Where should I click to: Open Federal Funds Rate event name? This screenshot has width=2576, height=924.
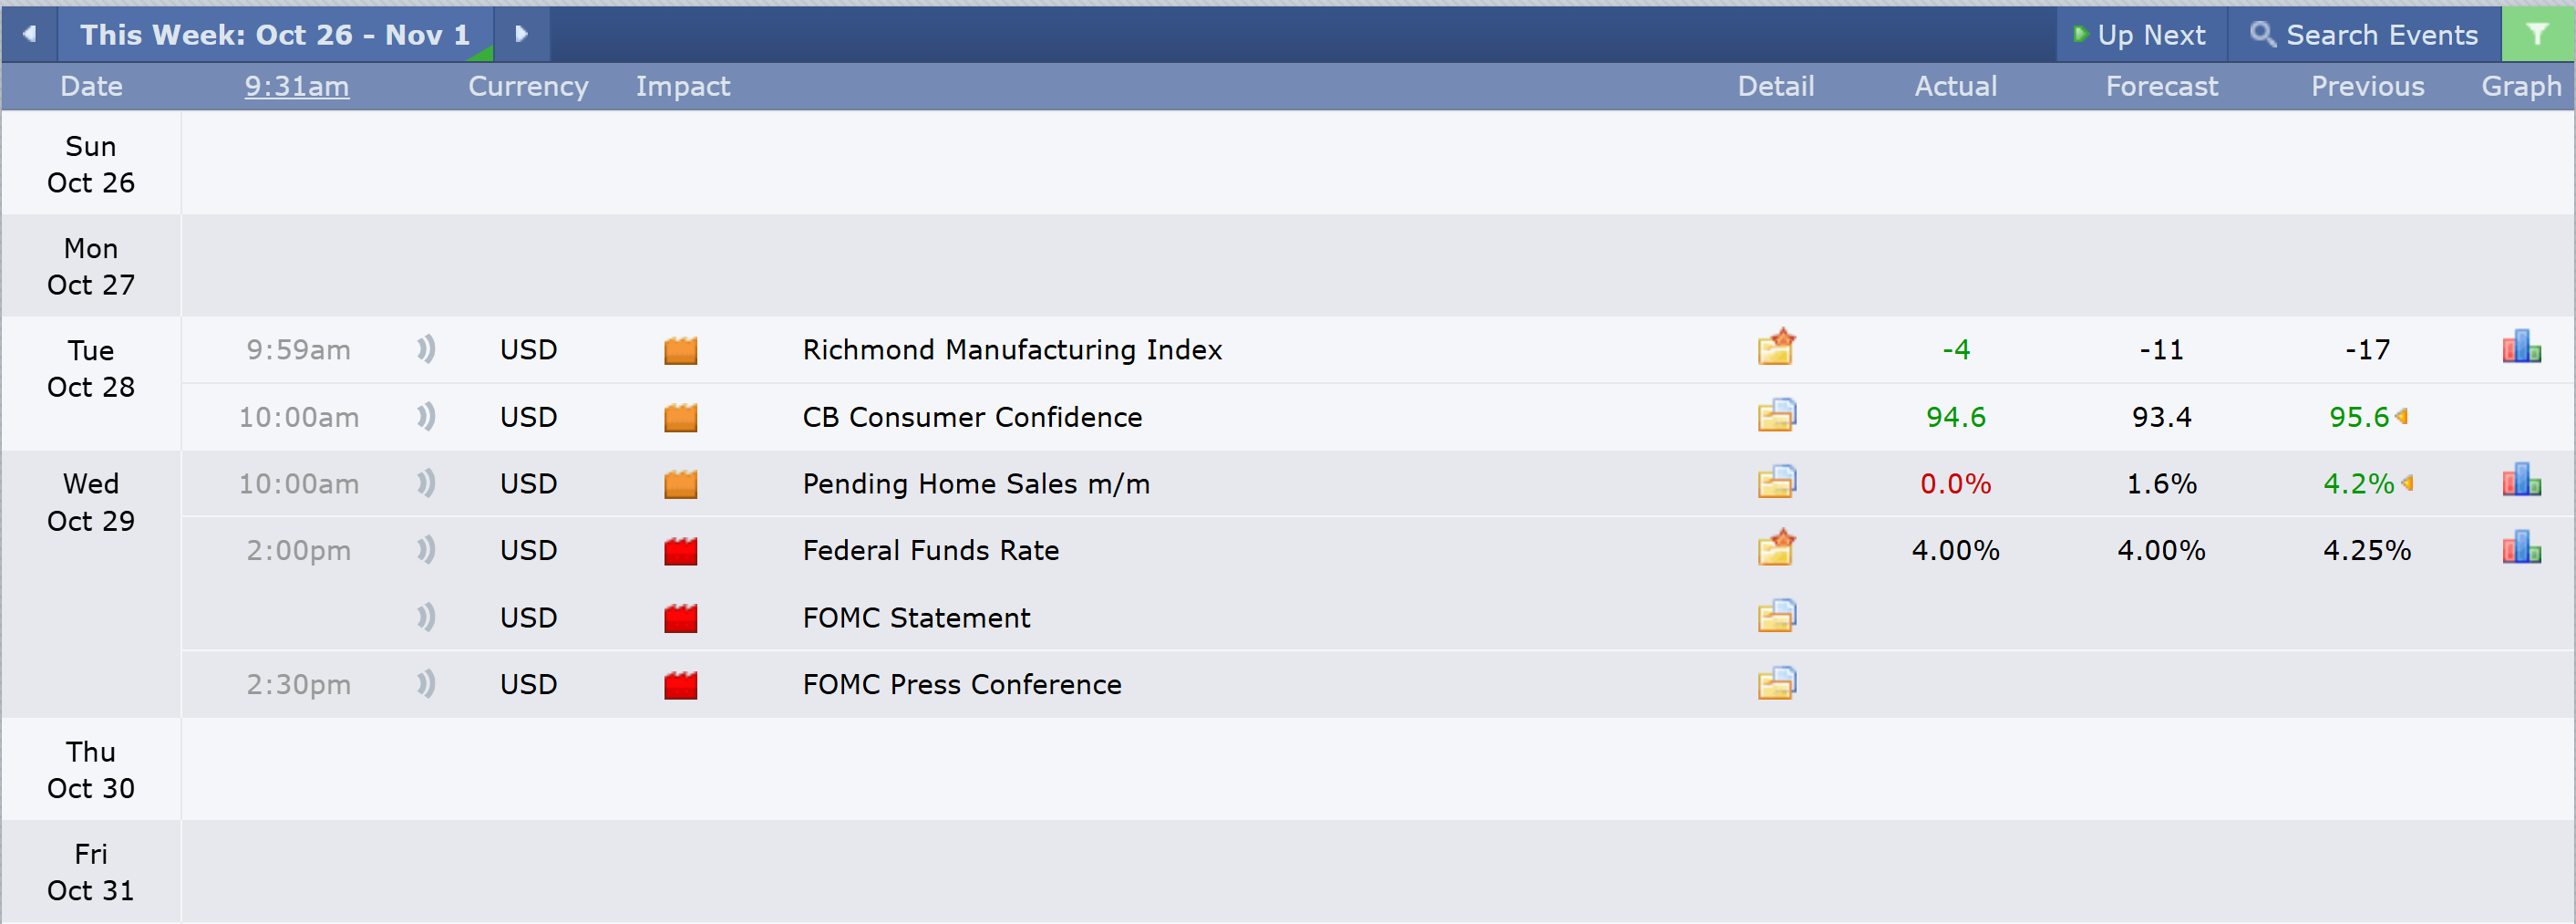[x=930, y=550]
